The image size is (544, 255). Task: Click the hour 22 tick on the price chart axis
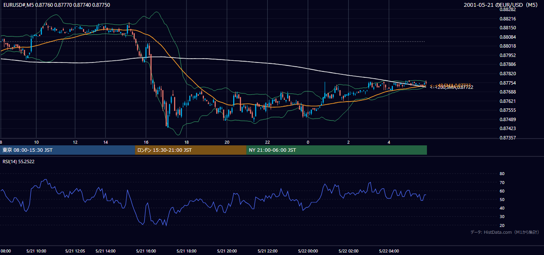click(267, 142)
